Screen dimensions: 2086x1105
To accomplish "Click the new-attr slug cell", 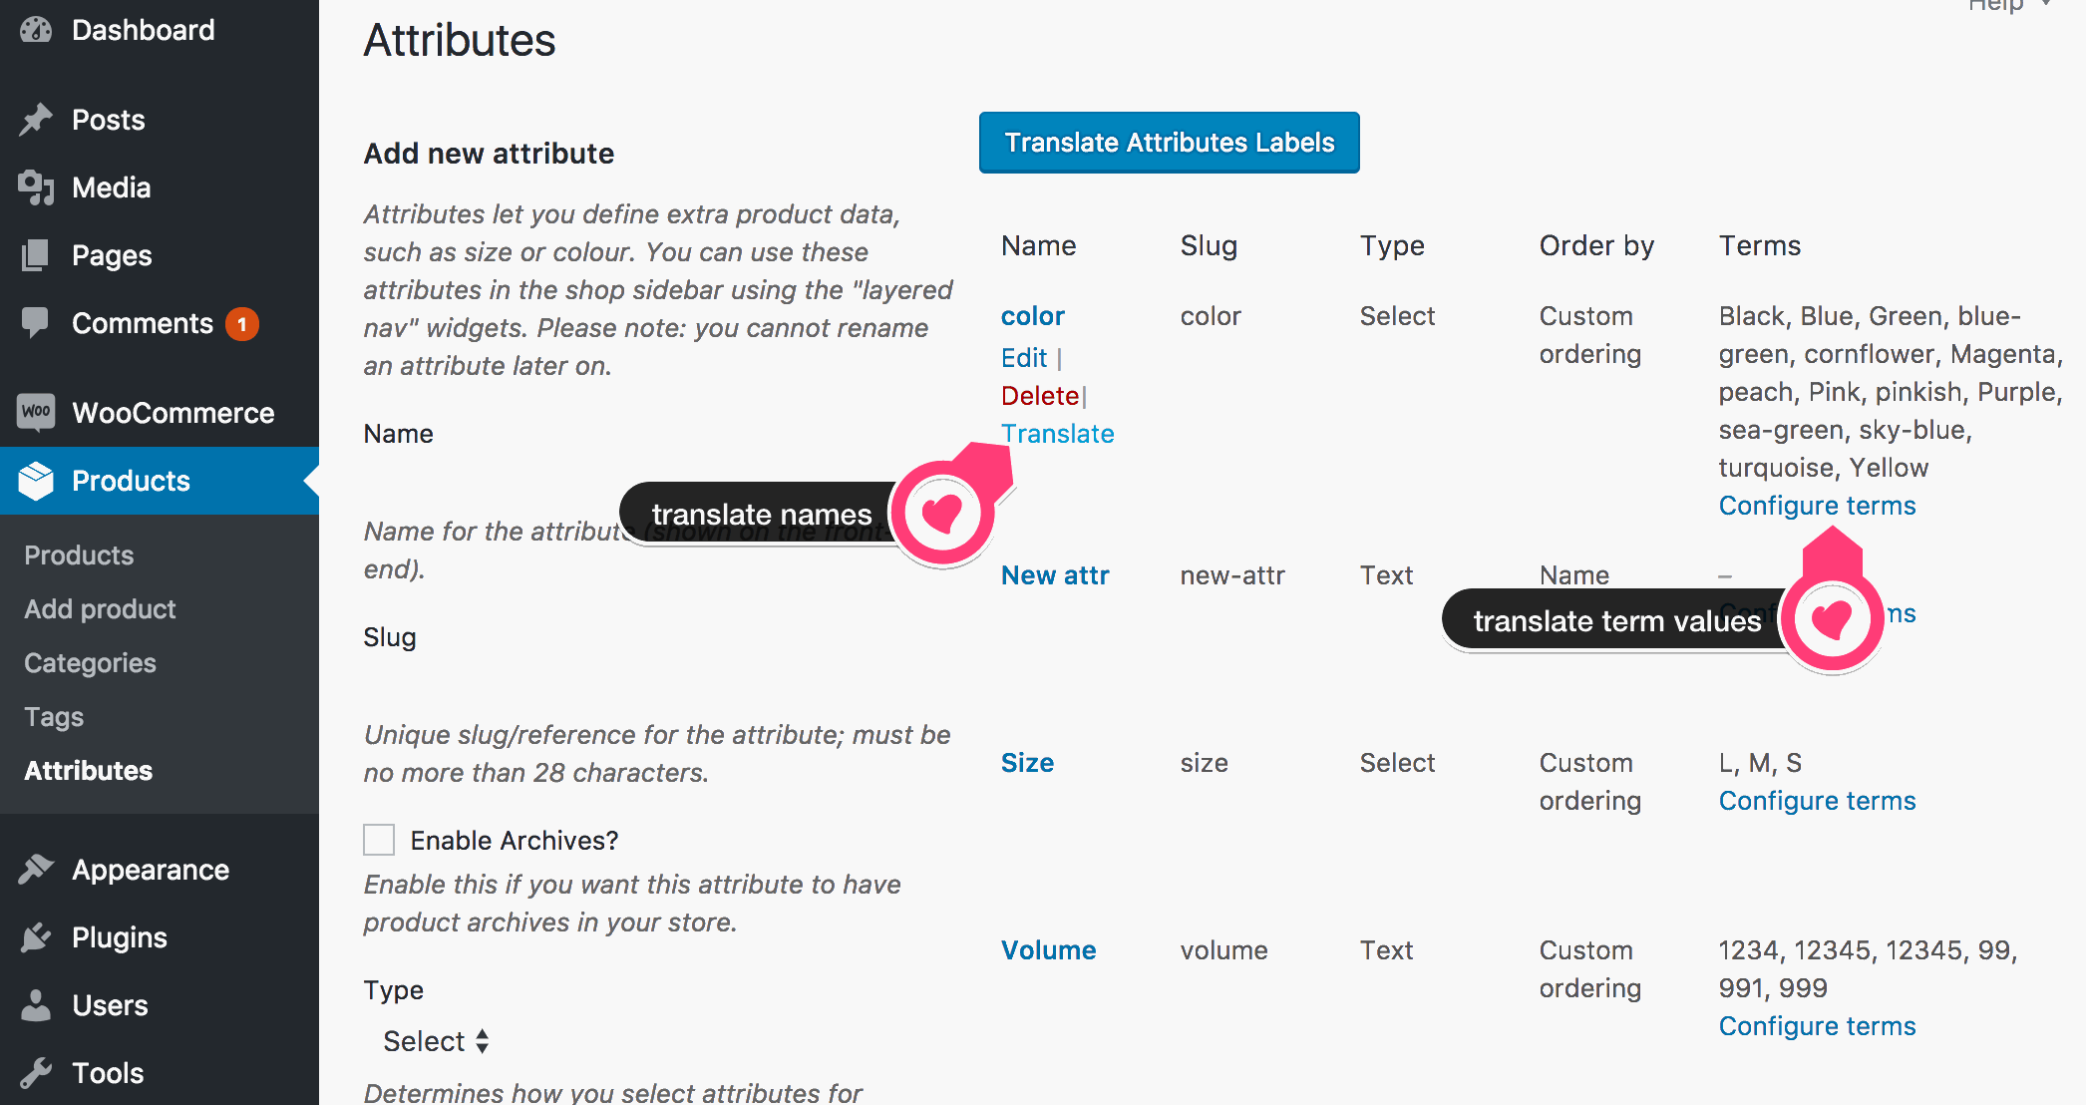I will 1232,575.
